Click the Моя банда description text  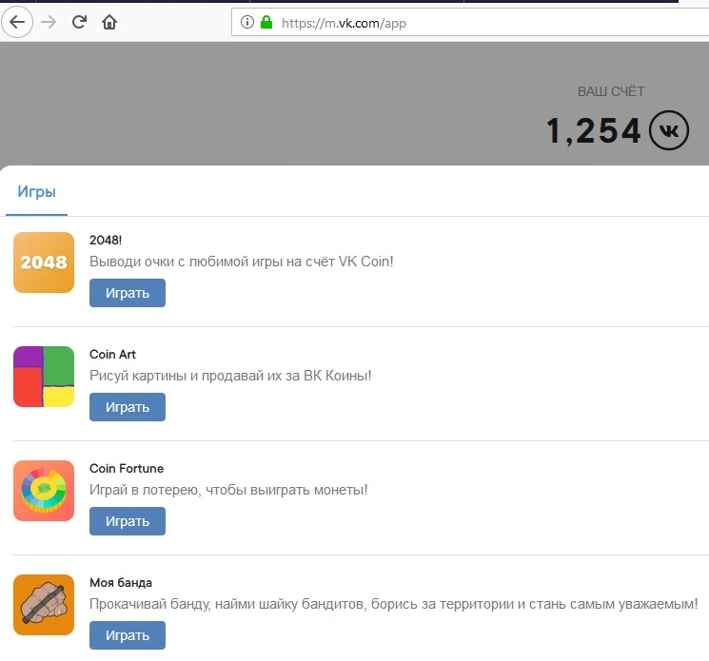(394, 604)
